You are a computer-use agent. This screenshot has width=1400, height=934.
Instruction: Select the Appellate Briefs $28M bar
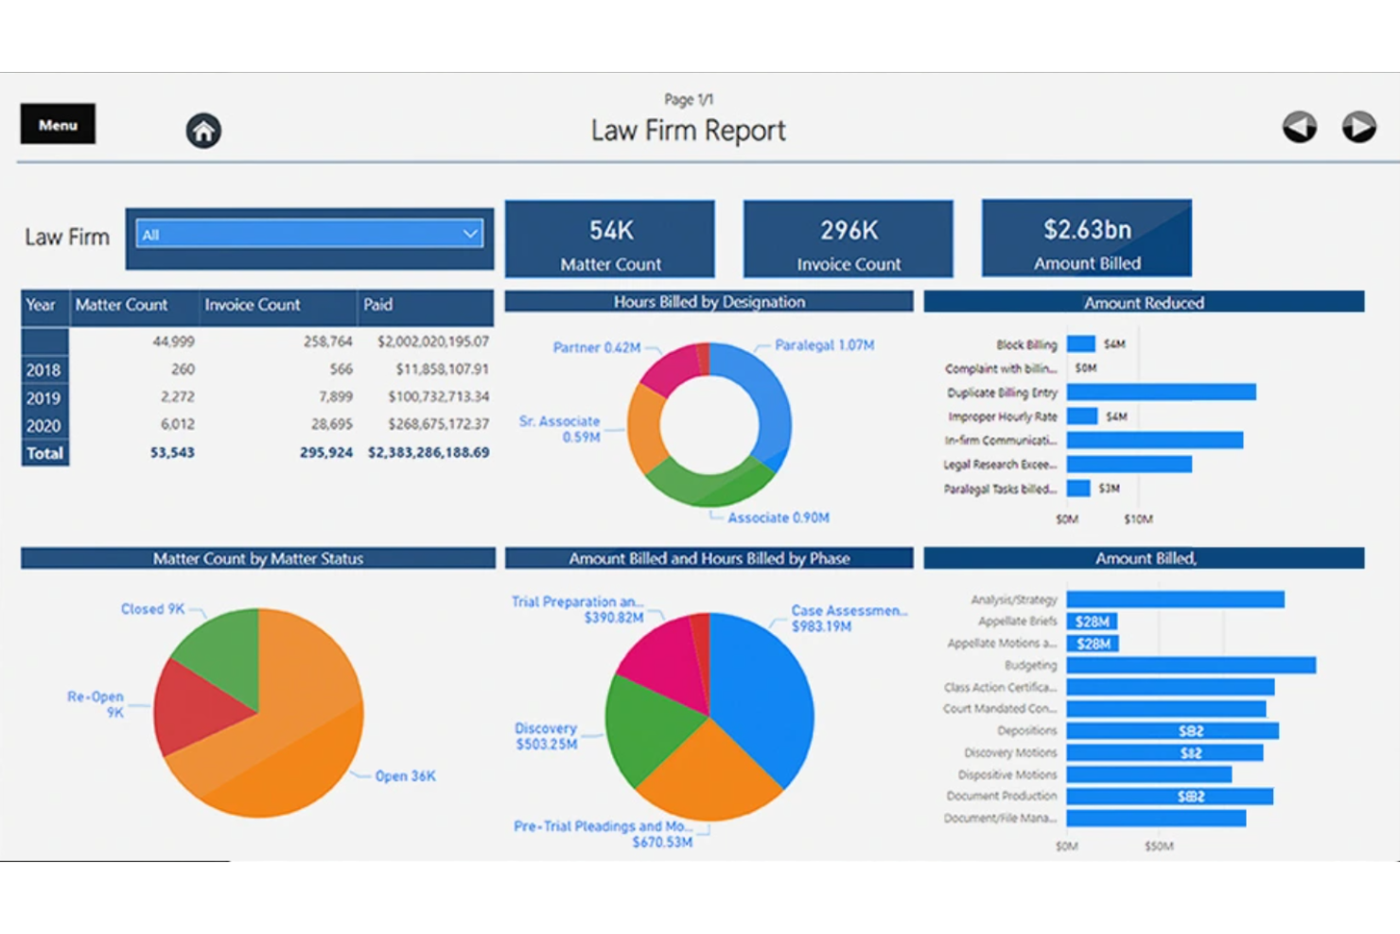(1092, 622)
